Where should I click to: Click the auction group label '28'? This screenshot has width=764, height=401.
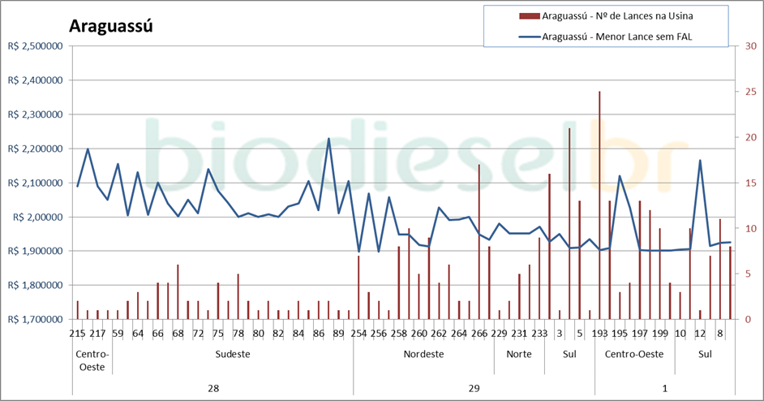point(213,388)
